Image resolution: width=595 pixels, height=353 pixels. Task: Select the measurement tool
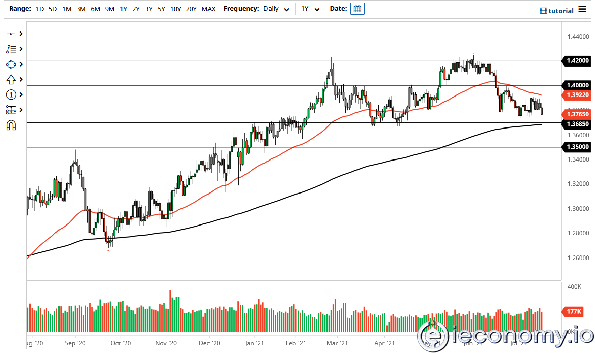tap(11, 110)
